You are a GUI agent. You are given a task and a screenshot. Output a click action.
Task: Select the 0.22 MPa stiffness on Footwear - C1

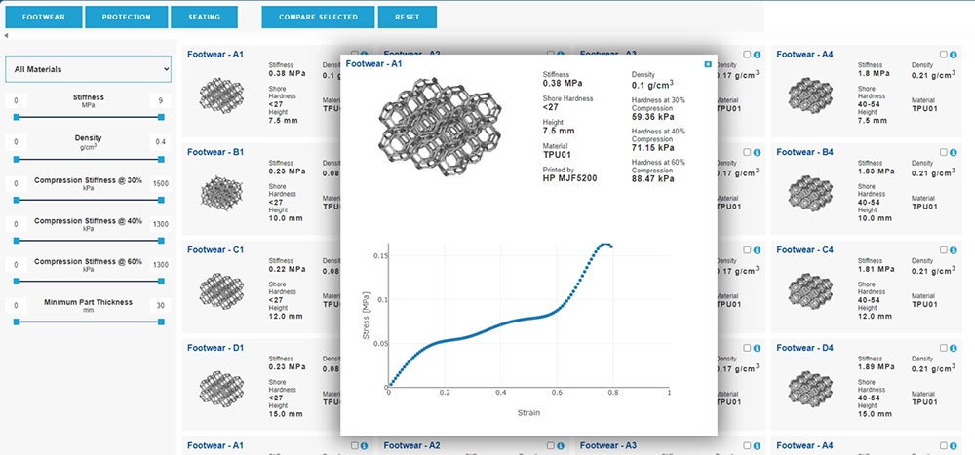[x=288, y=269]
